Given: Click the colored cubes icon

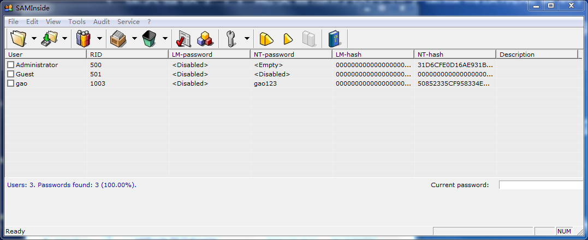Looking at the screenshot, I should 205,39.
